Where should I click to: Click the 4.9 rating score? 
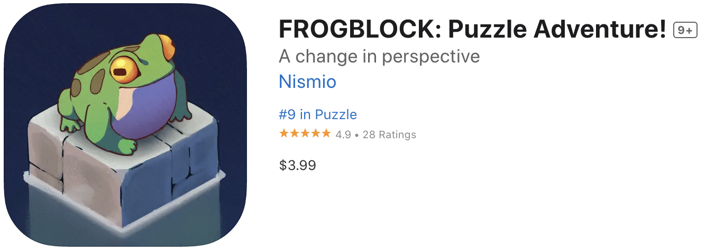(x=343, y=135)
